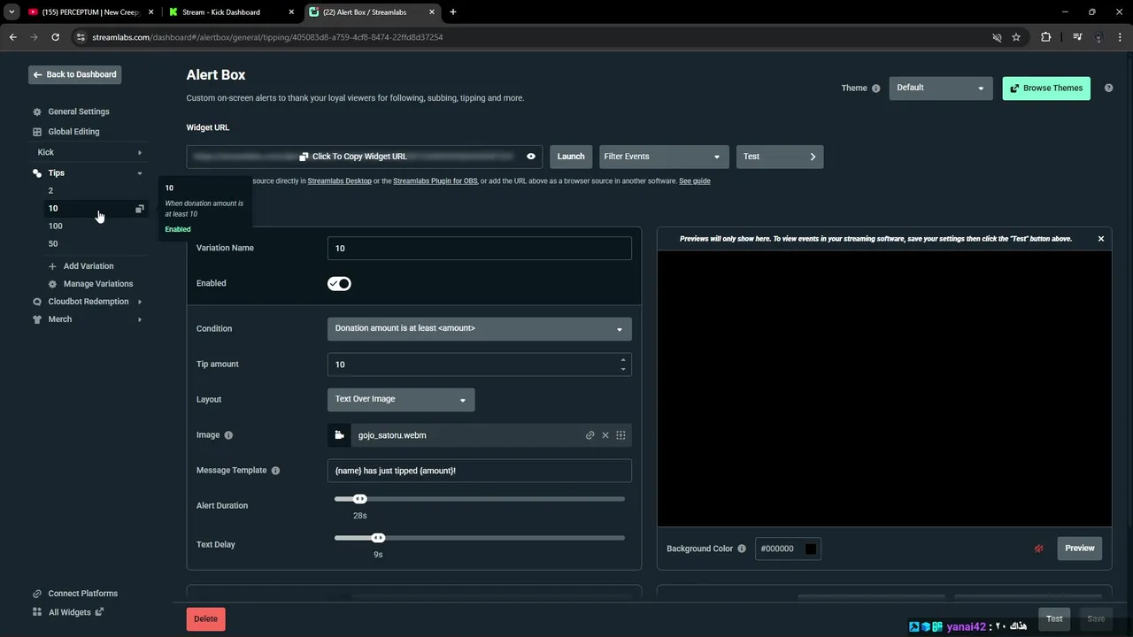Click the media file icon before gojo_satoru.webm
This screenshot has width=1133, height=637.
pyautogui.click(x=339, y=435)
